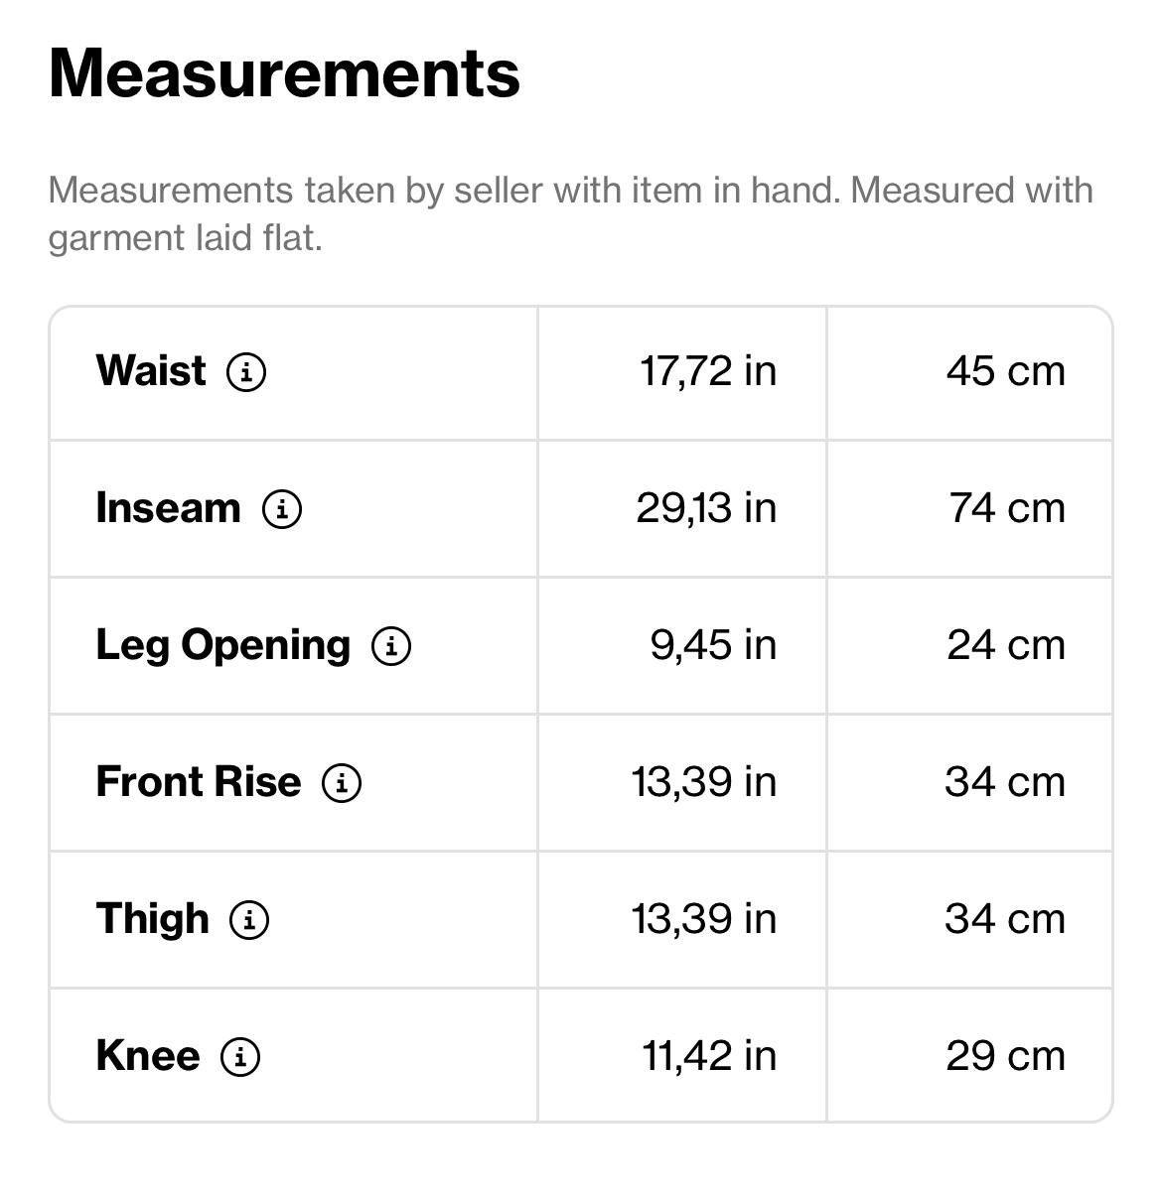Click the Waist row label
The height and width of the screenshot is (1198, 1162).
151,371
